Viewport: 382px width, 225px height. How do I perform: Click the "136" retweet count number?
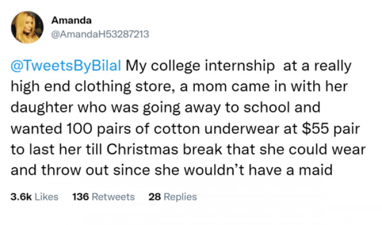80,197
